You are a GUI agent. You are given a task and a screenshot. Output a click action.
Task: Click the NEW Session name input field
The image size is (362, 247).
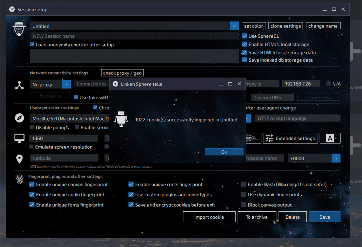[134, 36]
